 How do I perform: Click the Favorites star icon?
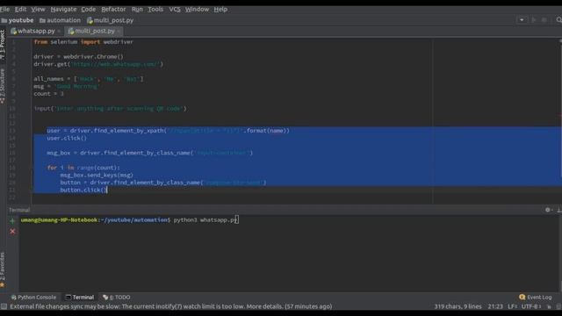tap(3, 284)
